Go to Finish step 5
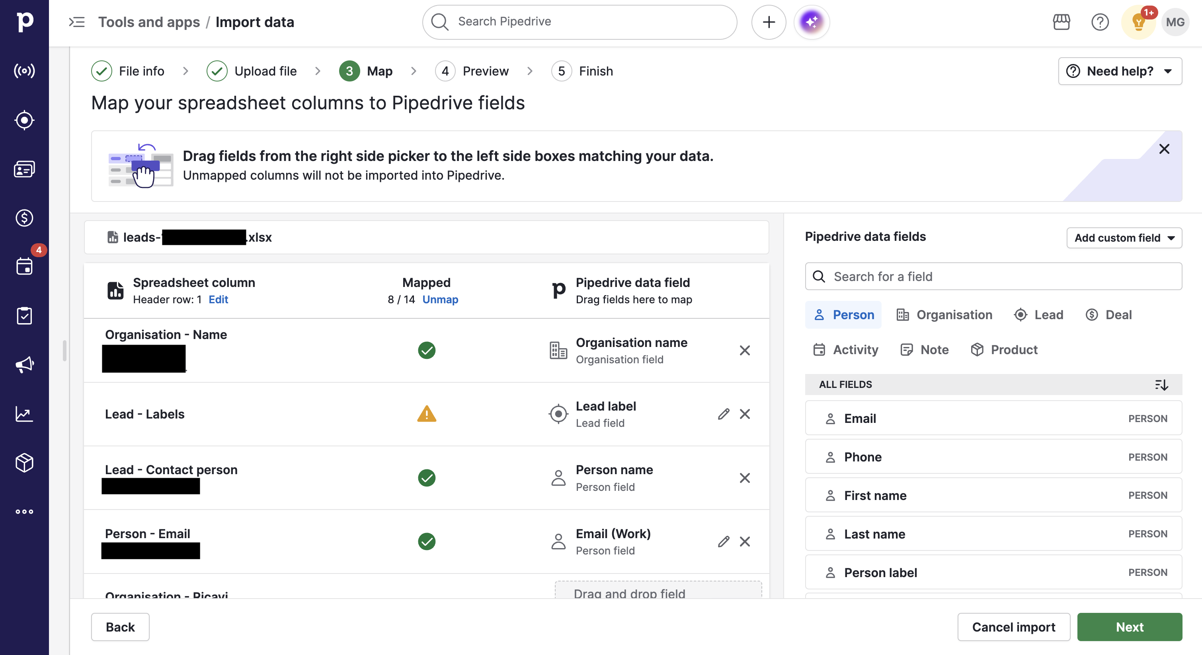1202x655 pixels. (x=582, y=71)
